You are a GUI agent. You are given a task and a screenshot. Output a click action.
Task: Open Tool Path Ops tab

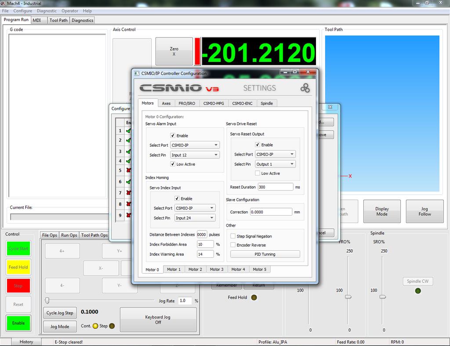click(94, 235)
